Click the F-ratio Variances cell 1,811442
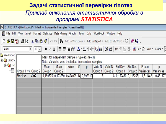 tap(146, 76)
